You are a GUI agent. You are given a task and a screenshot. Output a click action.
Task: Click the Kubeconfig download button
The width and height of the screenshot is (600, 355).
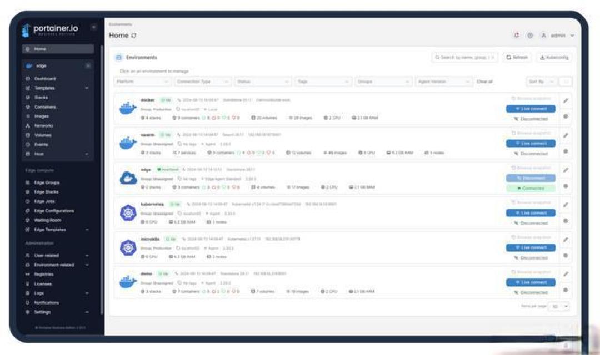pos(554,57)
